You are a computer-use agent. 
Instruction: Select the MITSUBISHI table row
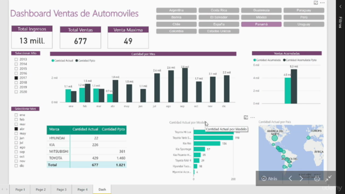[x=86, y=151]
